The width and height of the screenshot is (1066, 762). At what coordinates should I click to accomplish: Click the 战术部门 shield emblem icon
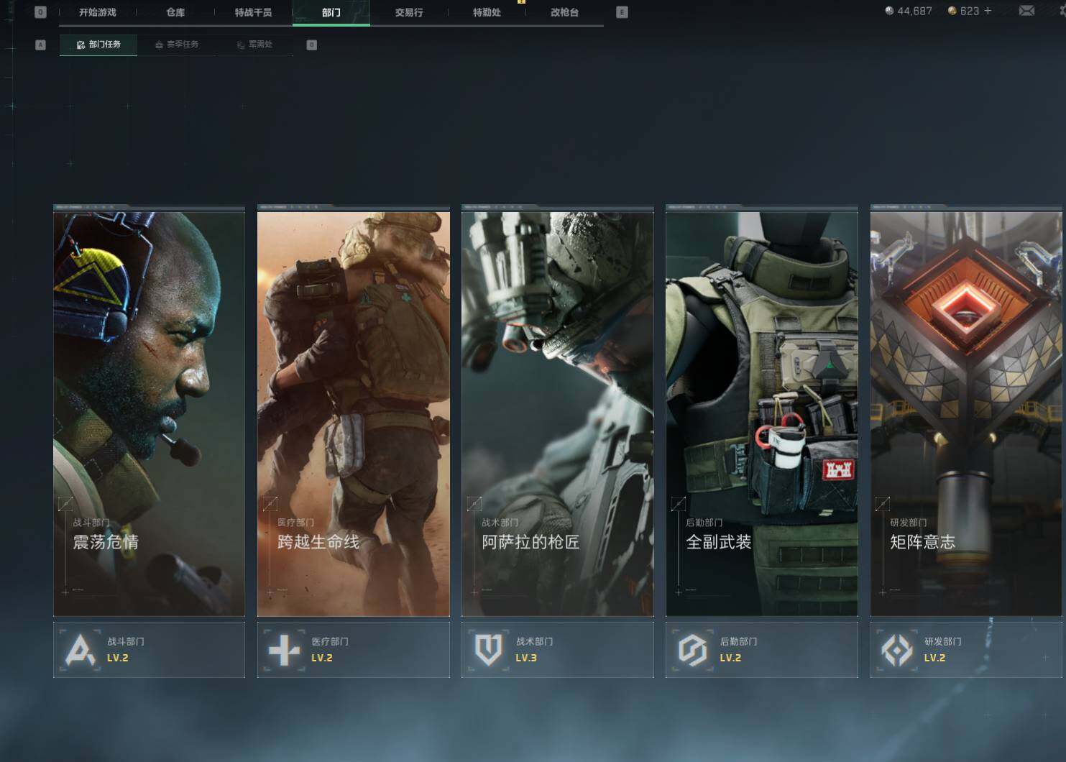(x=488, y=651)
